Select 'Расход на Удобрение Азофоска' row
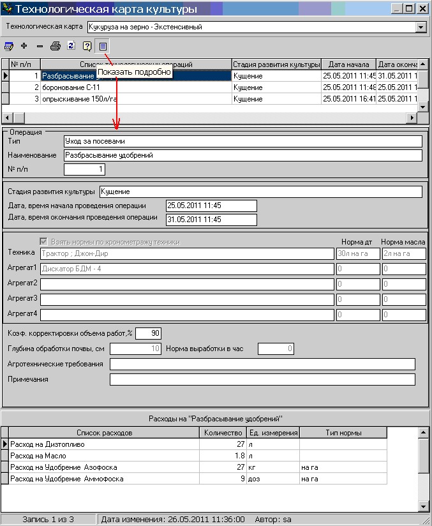 (103, 467)
